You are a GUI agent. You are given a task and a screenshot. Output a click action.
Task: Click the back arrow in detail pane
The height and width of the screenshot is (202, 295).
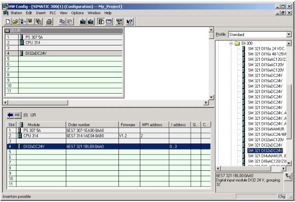(x=10, y=115)
